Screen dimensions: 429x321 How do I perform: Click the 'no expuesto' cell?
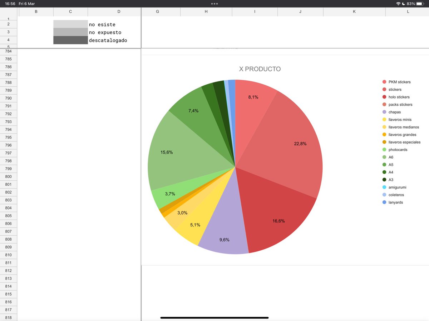[114, 32]
